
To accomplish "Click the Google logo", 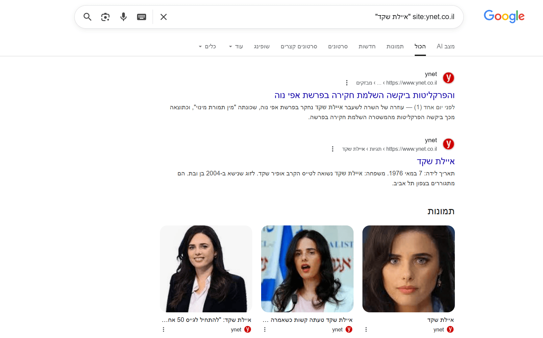I will 504,16.
